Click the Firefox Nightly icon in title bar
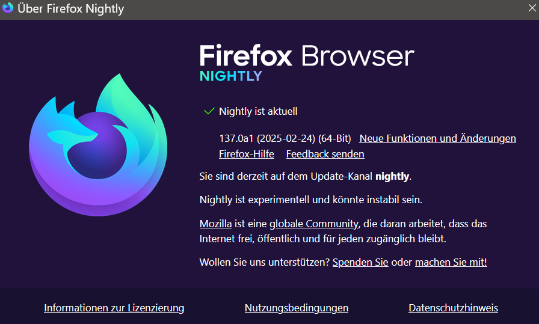This screenshot has height=324, width=539. point(8,8)
